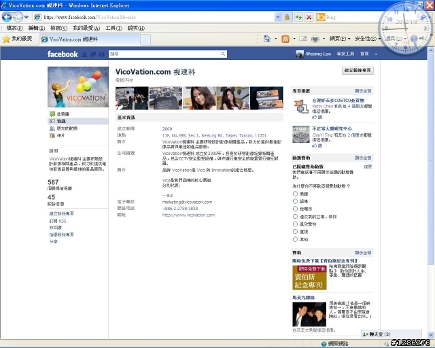Click the Home page icon in command bar
This screenshot has width=435, height=348.
tap(267, 39)
